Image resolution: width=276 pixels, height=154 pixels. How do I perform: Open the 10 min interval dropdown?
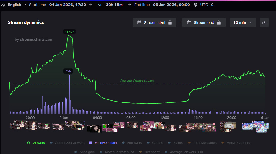pyautogui.click(x=243, y=22)
